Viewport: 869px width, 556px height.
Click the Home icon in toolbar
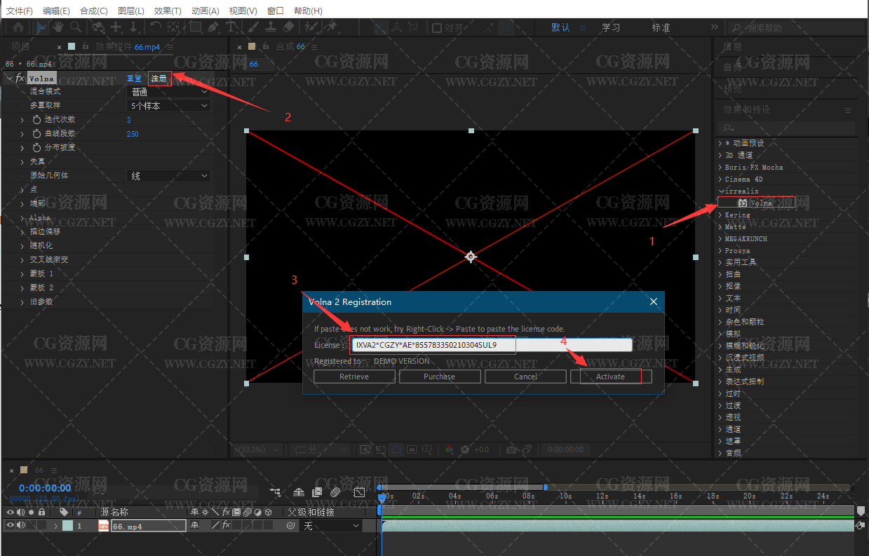pos(18,27)
